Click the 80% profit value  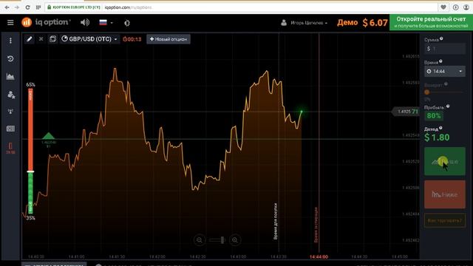[434, 116]
